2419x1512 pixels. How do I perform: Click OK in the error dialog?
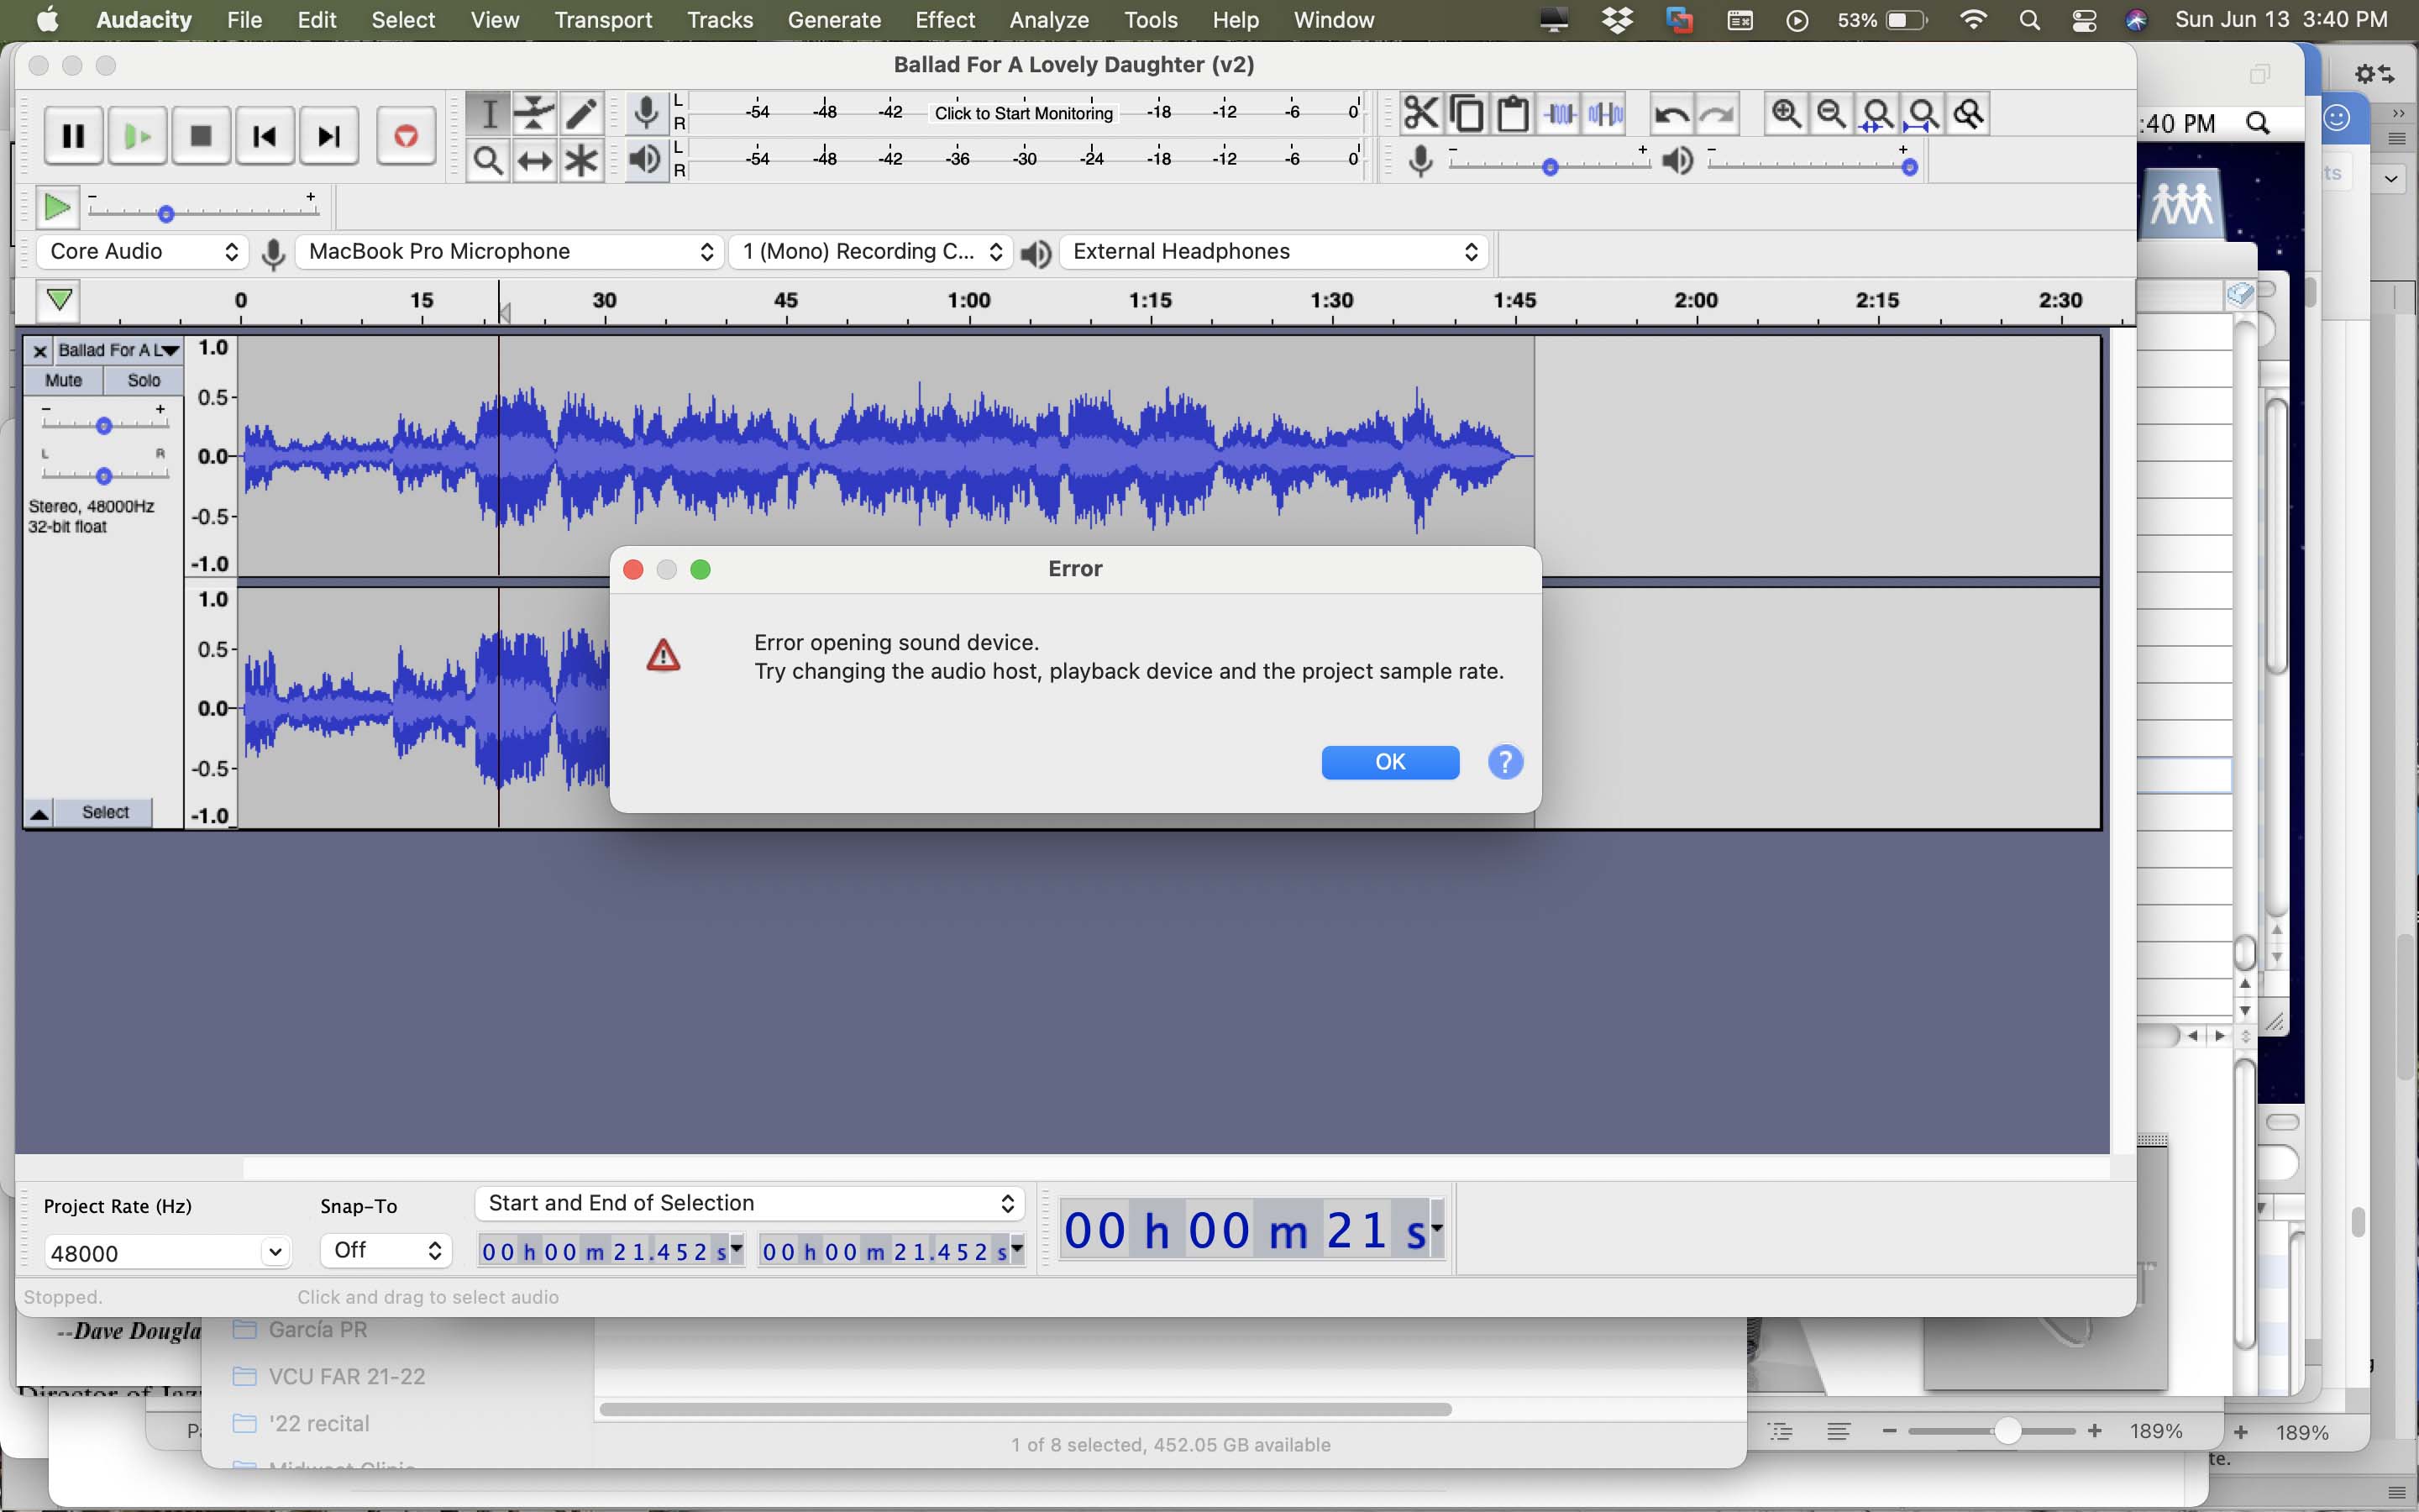click(1389, 761)
